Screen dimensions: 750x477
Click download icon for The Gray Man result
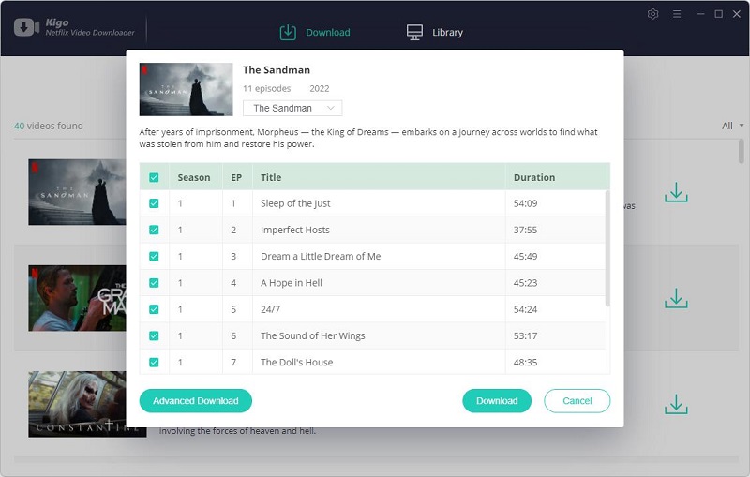click(x=676, y=298)
